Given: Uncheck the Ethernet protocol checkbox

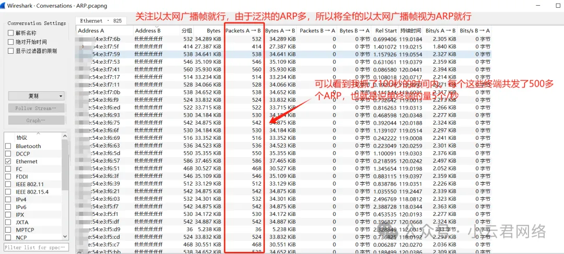Looking at the screenshot, I should click(x=8, y=161).
